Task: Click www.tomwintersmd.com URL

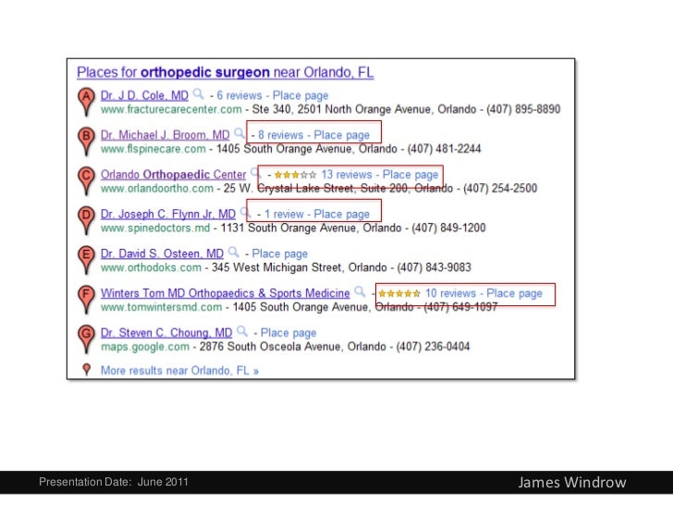Action: [x=162, y=307]
